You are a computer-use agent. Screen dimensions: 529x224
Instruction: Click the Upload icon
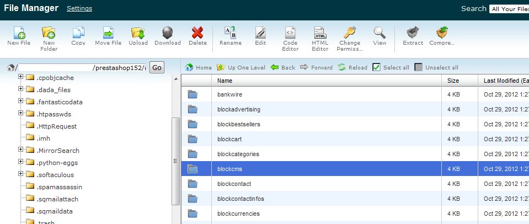click(x=138, y=33)
